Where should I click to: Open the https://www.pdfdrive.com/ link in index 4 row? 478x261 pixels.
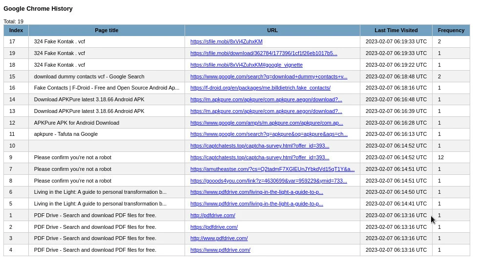pyautogui.click(x=220, y=250)
